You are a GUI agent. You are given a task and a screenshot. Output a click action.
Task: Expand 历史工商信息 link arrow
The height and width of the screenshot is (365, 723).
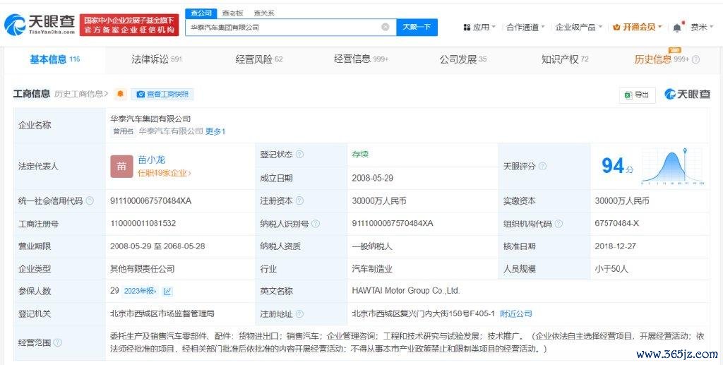[x=81, y=94]
